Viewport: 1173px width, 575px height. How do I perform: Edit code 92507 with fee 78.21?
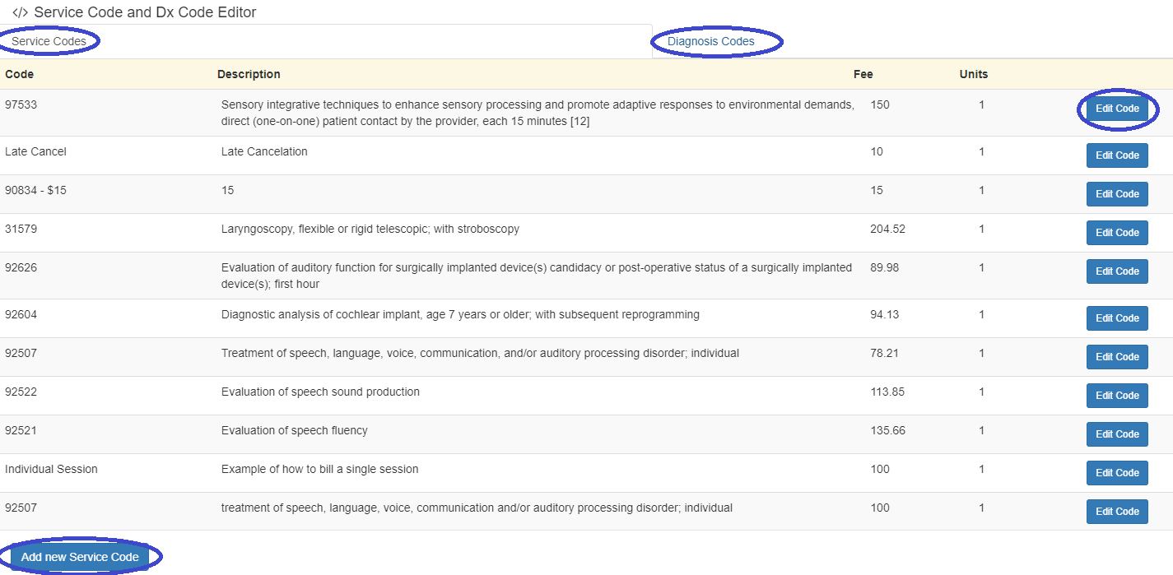(x=1116, y=357)
